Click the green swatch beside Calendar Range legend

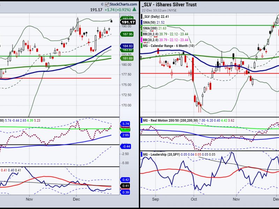tap(142, 46)
